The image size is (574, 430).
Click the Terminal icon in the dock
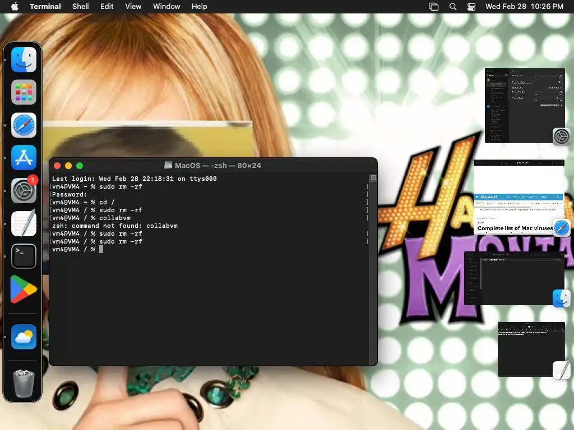[24, 256]
